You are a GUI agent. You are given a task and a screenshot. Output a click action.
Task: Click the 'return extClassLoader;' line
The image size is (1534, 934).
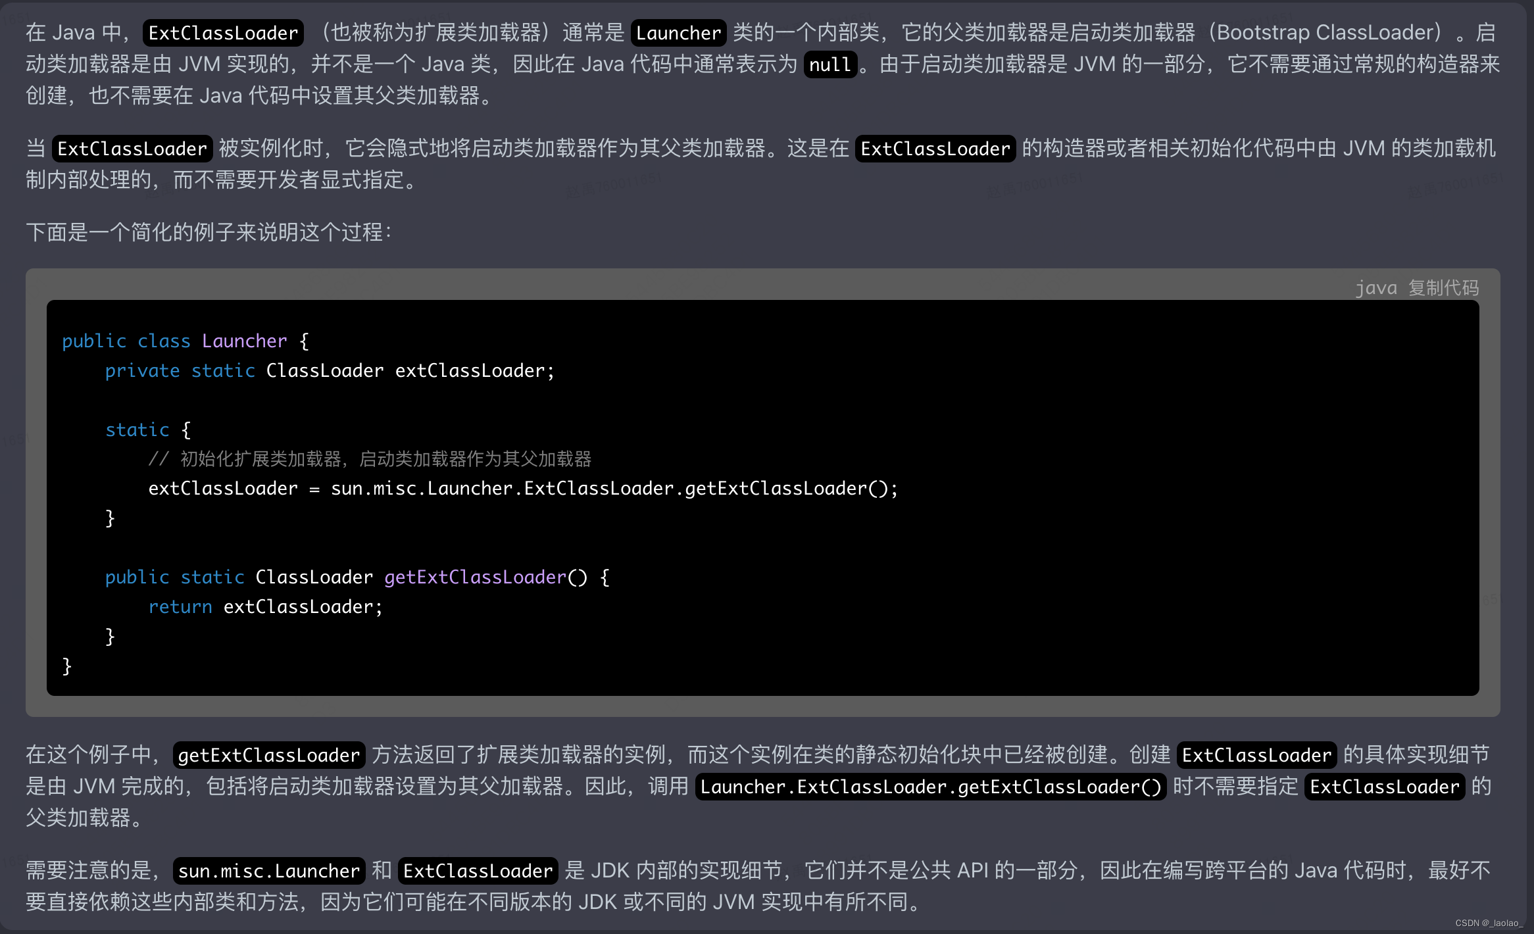coord(265,606)
